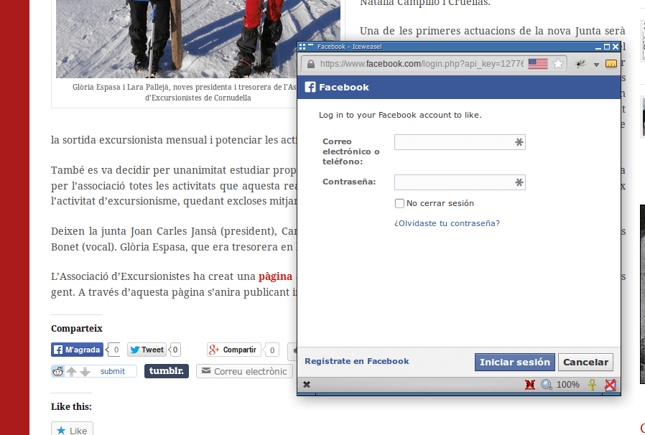Viewport: 645px width, 435px height.
Task: Click the M'agrada Facebook like button
Action: 77,350
